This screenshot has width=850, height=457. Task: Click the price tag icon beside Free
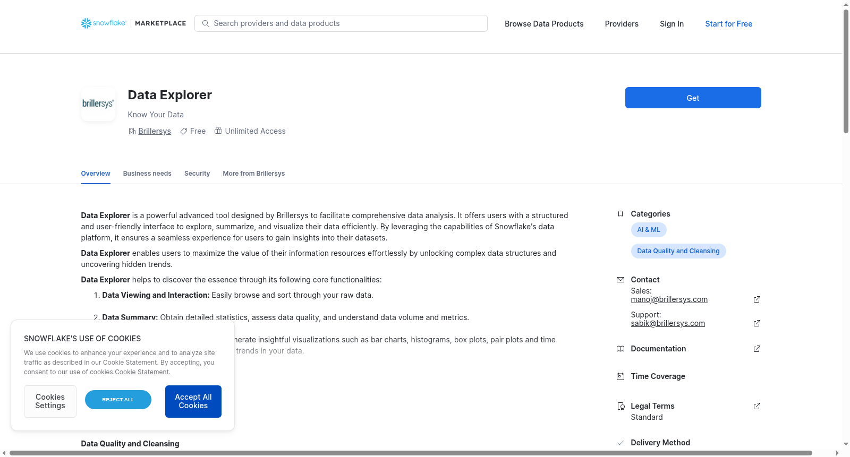(x=184, y=131)
